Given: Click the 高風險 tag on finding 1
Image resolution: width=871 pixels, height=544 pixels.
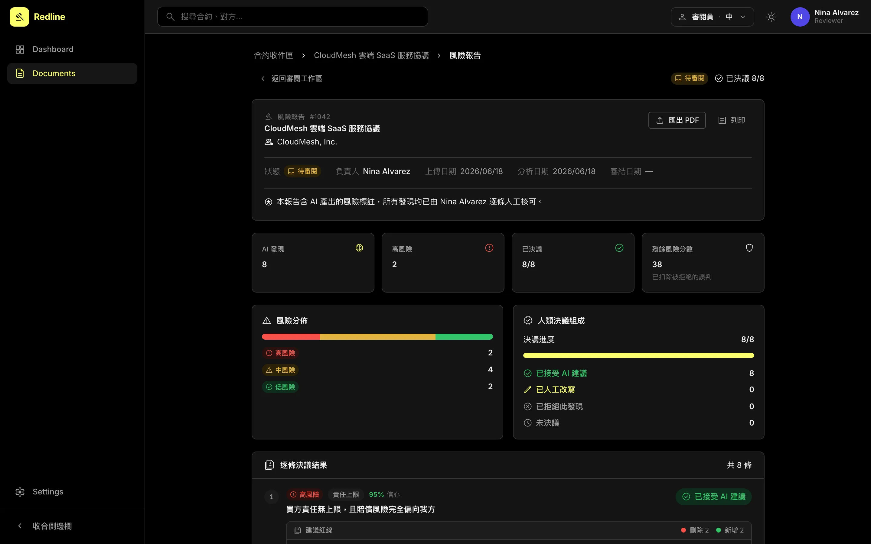Looking at the screenshot, I should pyautogui.click(x=305, y=495).
